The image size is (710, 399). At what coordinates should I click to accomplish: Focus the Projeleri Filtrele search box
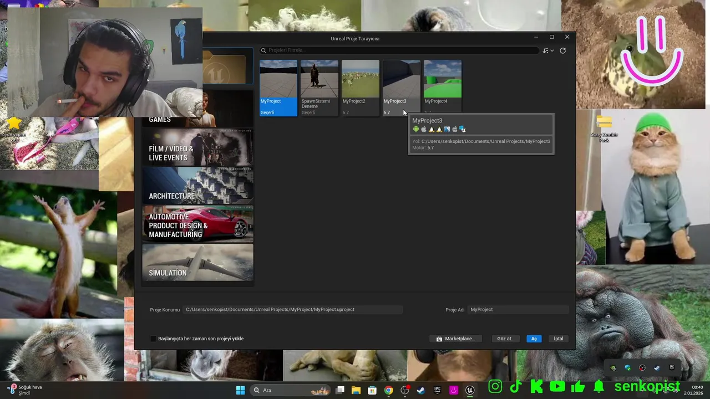pyautogui.click(x=399, y=50)
